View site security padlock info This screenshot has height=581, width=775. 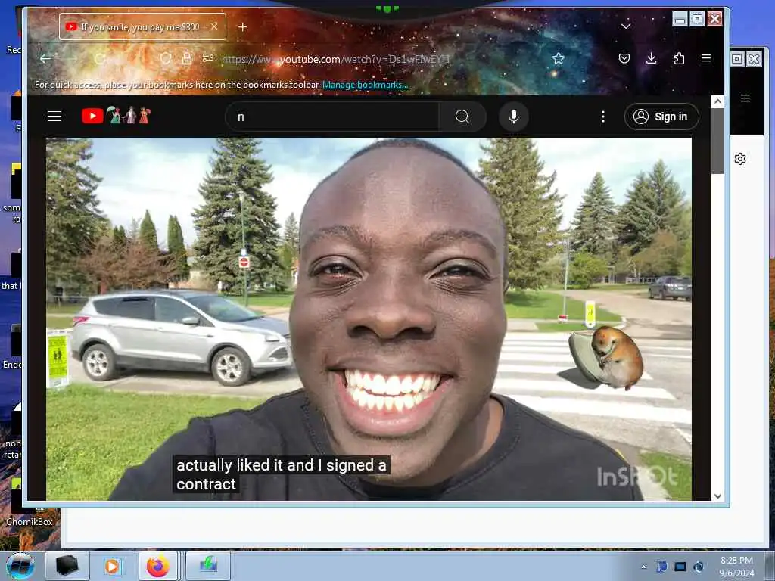click(187, 59)
